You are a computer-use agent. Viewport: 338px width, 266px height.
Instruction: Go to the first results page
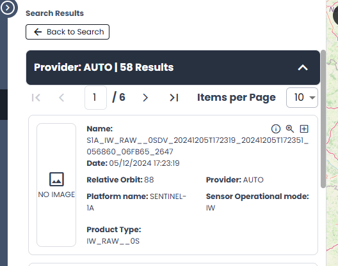[x=36, y=98]
